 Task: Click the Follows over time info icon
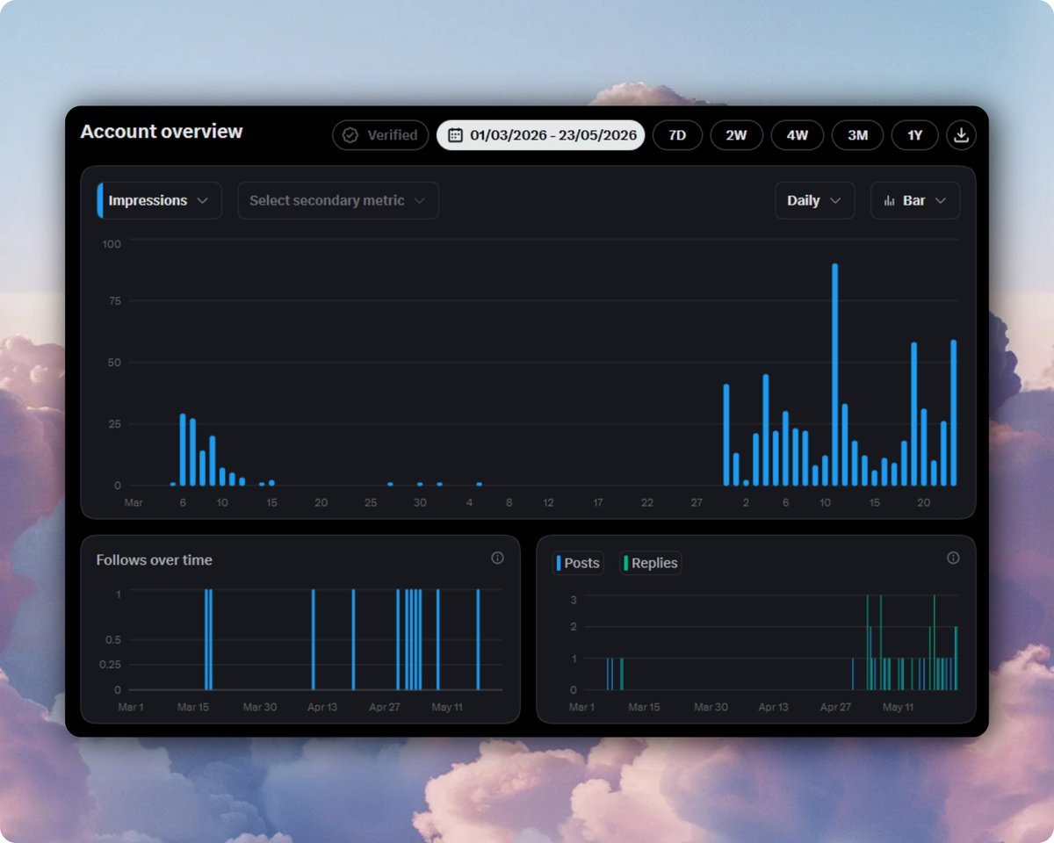(497, 558)
